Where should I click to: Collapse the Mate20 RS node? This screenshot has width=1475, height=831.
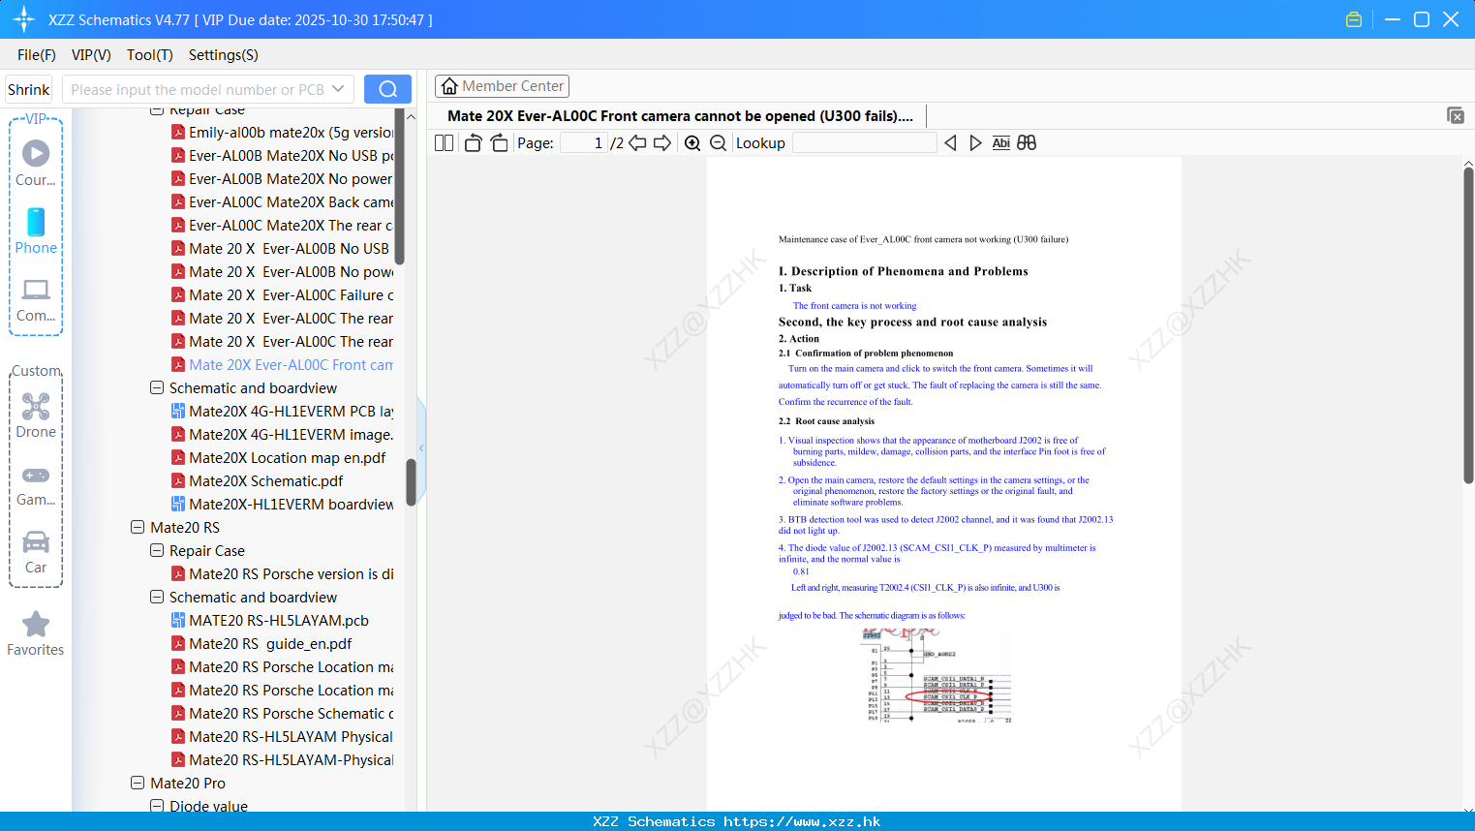coord(138,527)
